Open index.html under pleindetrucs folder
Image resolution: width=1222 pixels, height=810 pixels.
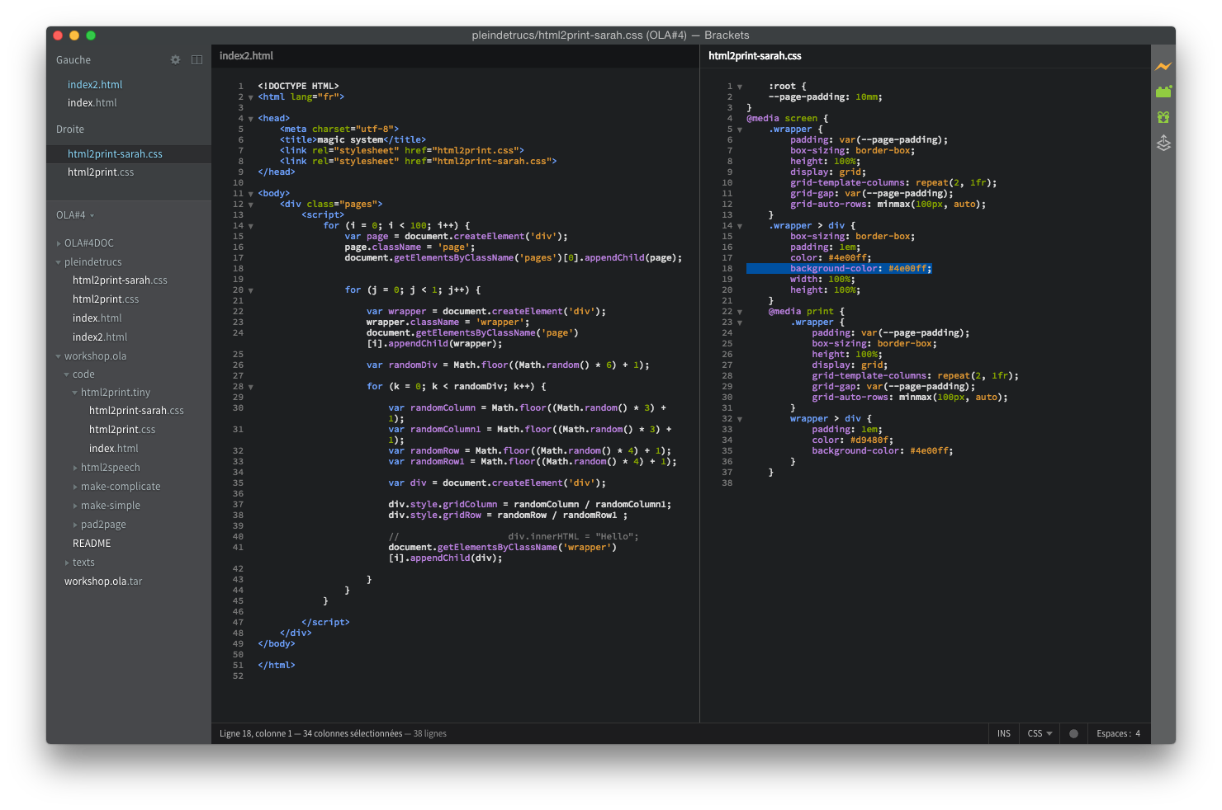(97, 318)
